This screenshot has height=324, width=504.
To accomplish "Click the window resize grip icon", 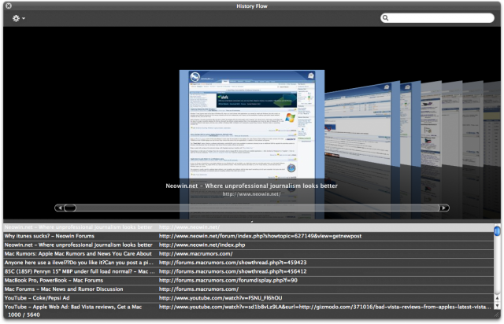I will pos(497,315).
